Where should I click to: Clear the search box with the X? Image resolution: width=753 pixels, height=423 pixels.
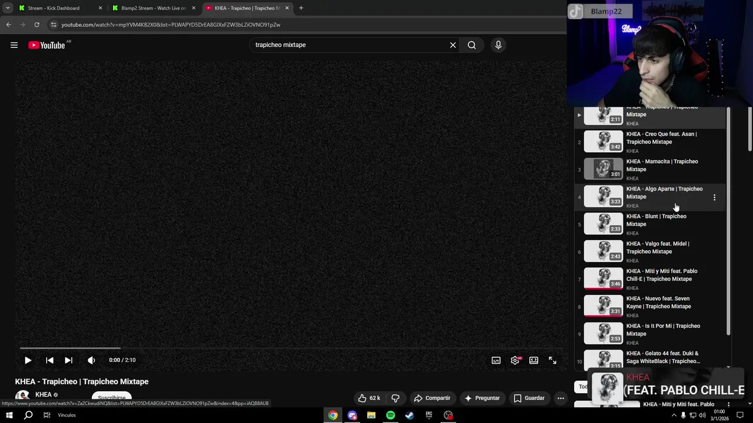coord(453,45)
